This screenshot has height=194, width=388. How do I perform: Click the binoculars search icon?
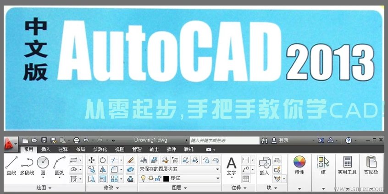[x=265, y=140]
